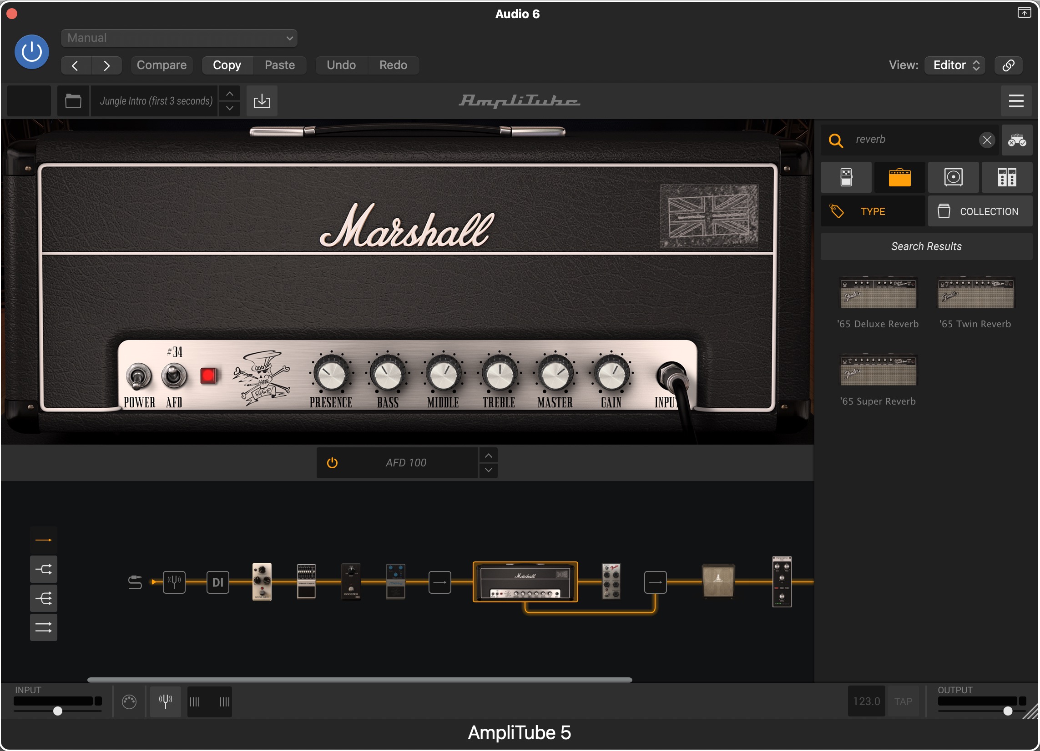Click the Compare button
The width and height of the screenshot is (1040, 751).
tap(162, 65)
